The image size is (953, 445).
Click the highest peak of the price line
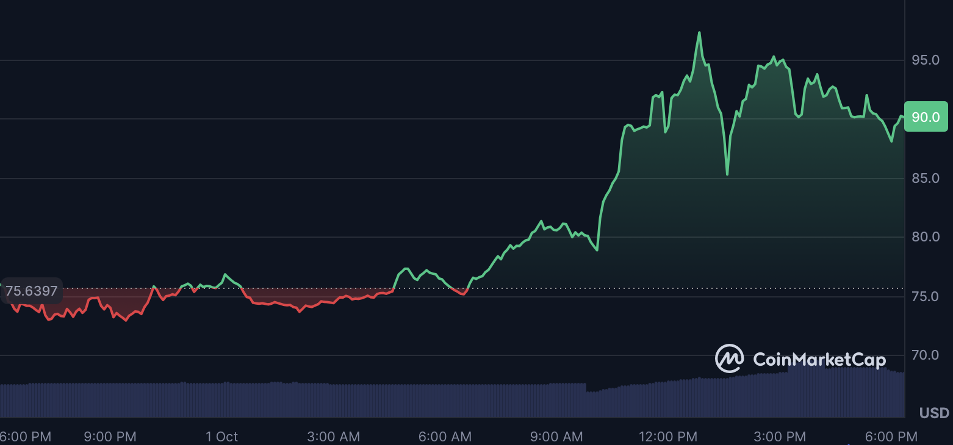[x=699, y=33]
